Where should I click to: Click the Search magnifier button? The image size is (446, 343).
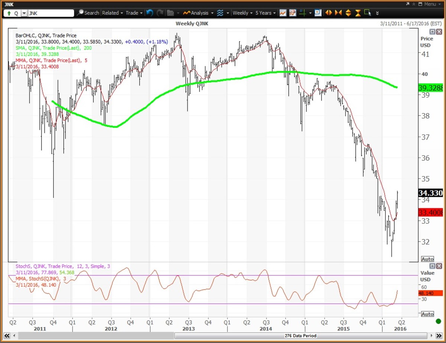pyautogui.click(x=88, y=13)
